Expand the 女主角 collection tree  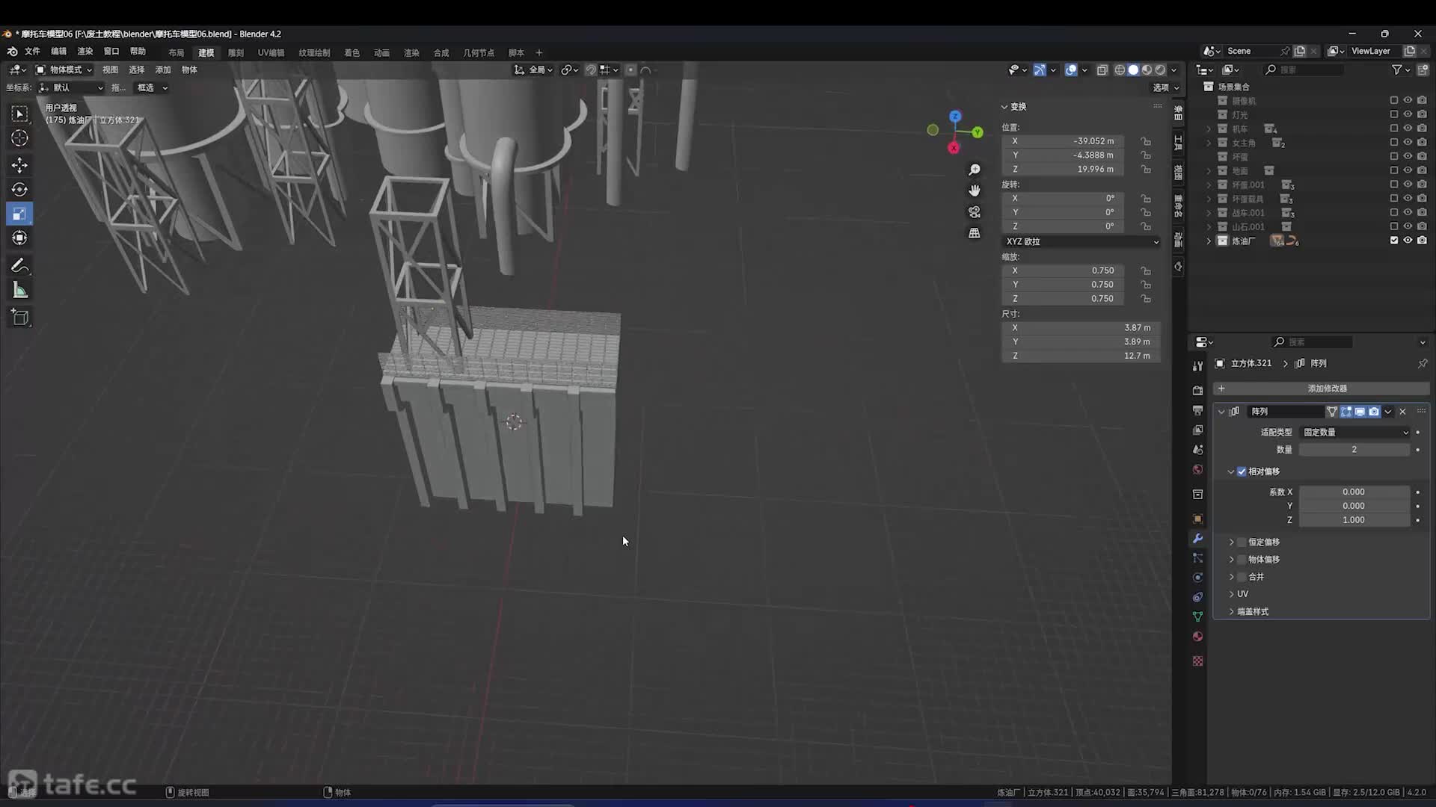click(x=1209, y=143)
